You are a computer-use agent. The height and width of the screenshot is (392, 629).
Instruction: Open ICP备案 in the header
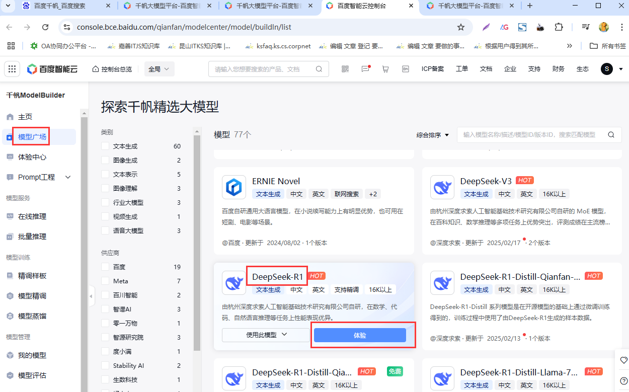pos(433,69)
